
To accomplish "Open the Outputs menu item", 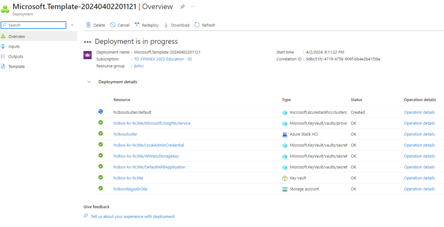I will pyautogui.click(x=39, y=56).
